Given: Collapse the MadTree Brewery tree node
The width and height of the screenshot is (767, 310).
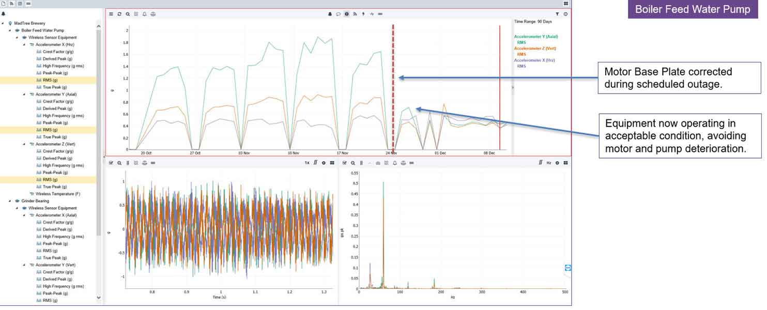Looking at the screenshot, I should coord(3,23).
